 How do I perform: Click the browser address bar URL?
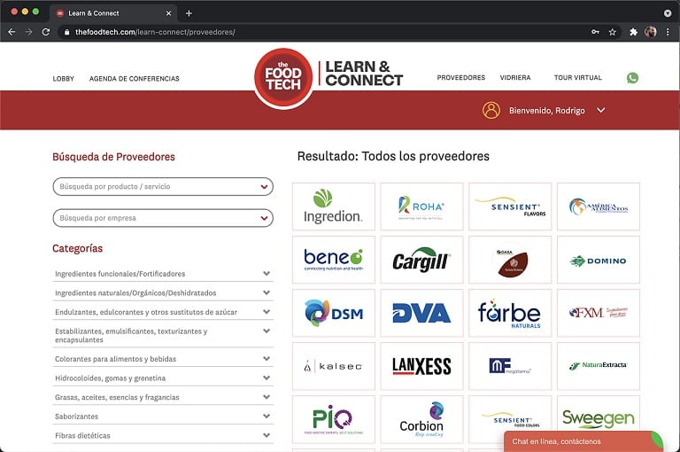coord(155,32)
